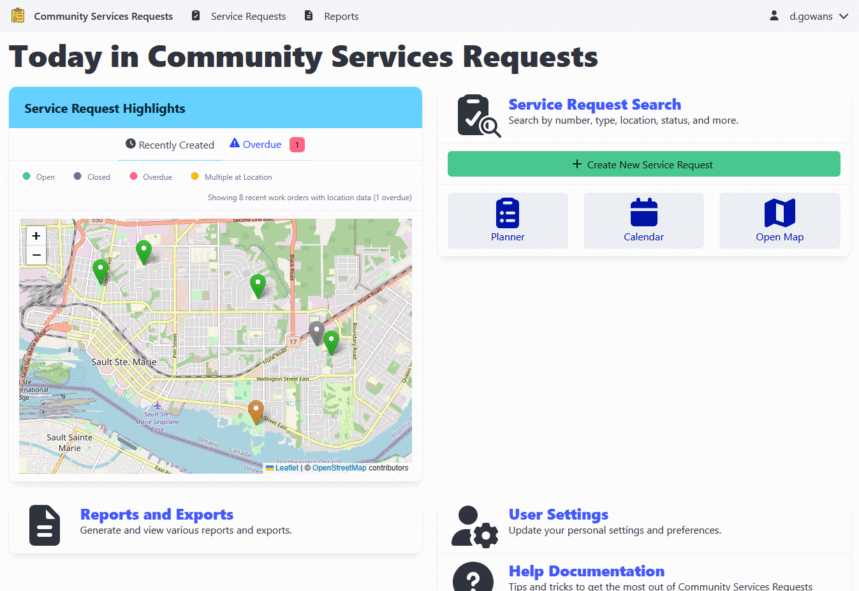Click the green Open legend dot

coord(26,176)
